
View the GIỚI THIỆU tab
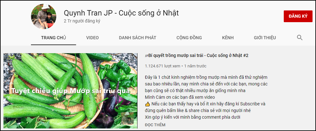pyautogui.click(x=265, y=38)
